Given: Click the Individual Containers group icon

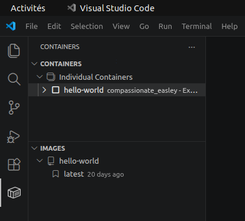Looking at the screenshot, I should click(51, 77).
